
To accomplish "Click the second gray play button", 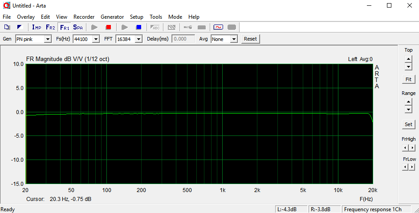I will tap(125, 27).
